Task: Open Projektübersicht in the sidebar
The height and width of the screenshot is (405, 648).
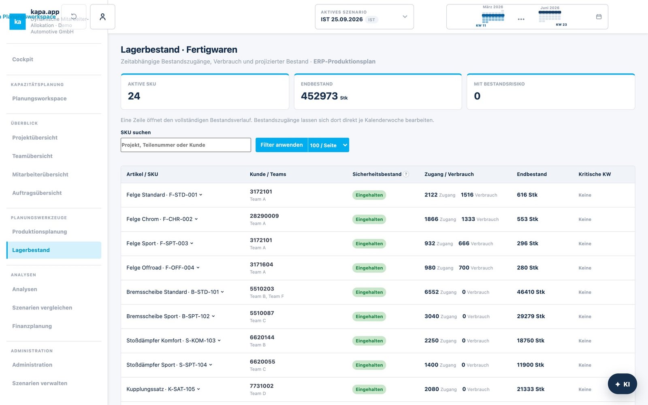Action: tap(54, 138)
